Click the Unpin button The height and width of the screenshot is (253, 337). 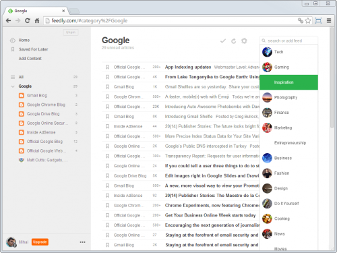click(71, 32)
